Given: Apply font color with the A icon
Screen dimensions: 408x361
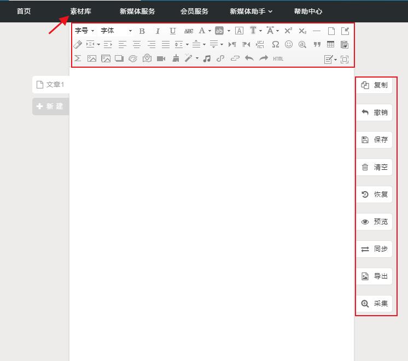Looking at the screenshot, I should 202,31.
